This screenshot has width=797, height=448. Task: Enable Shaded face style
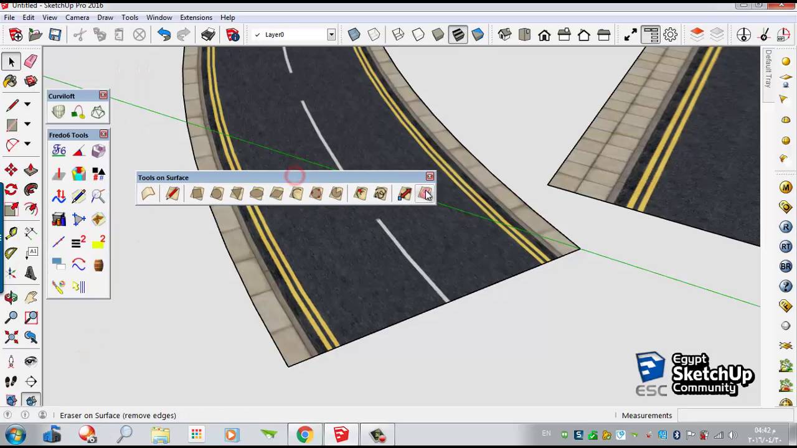[438, 35]
